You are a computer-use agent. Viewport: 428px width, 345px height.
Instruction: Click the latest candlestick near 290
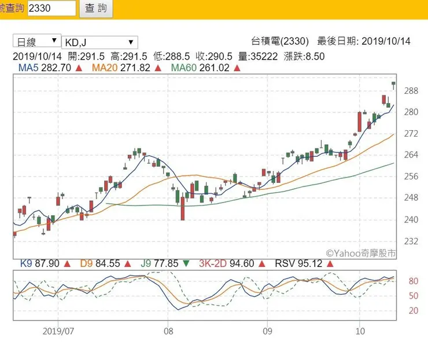coord(393,85)
